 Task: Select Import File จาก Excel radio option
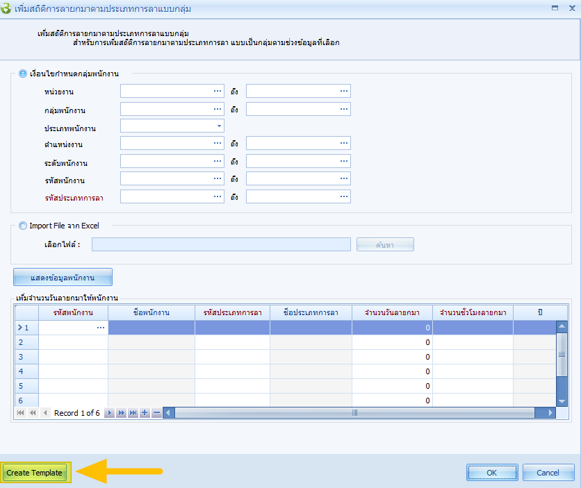(x=24, y=226)
